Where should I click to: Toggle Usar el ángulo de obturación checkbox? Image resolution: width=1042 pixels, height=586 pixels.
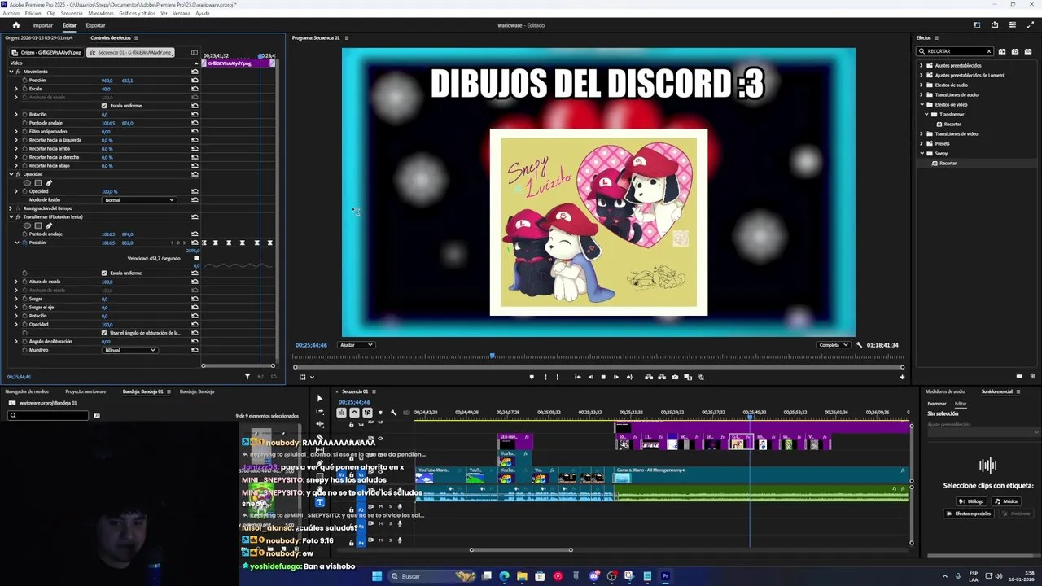pos(104,333)
